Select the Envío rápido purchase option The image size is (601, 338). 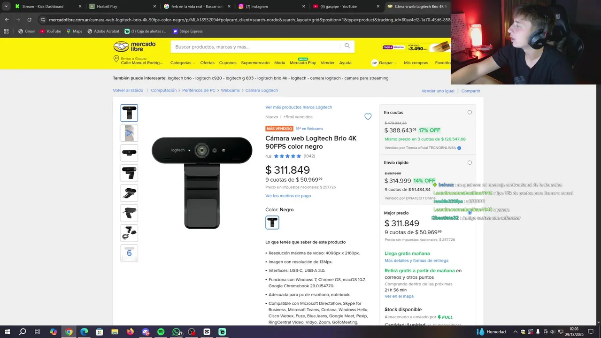pyautogui.click(x=470, y=162)
